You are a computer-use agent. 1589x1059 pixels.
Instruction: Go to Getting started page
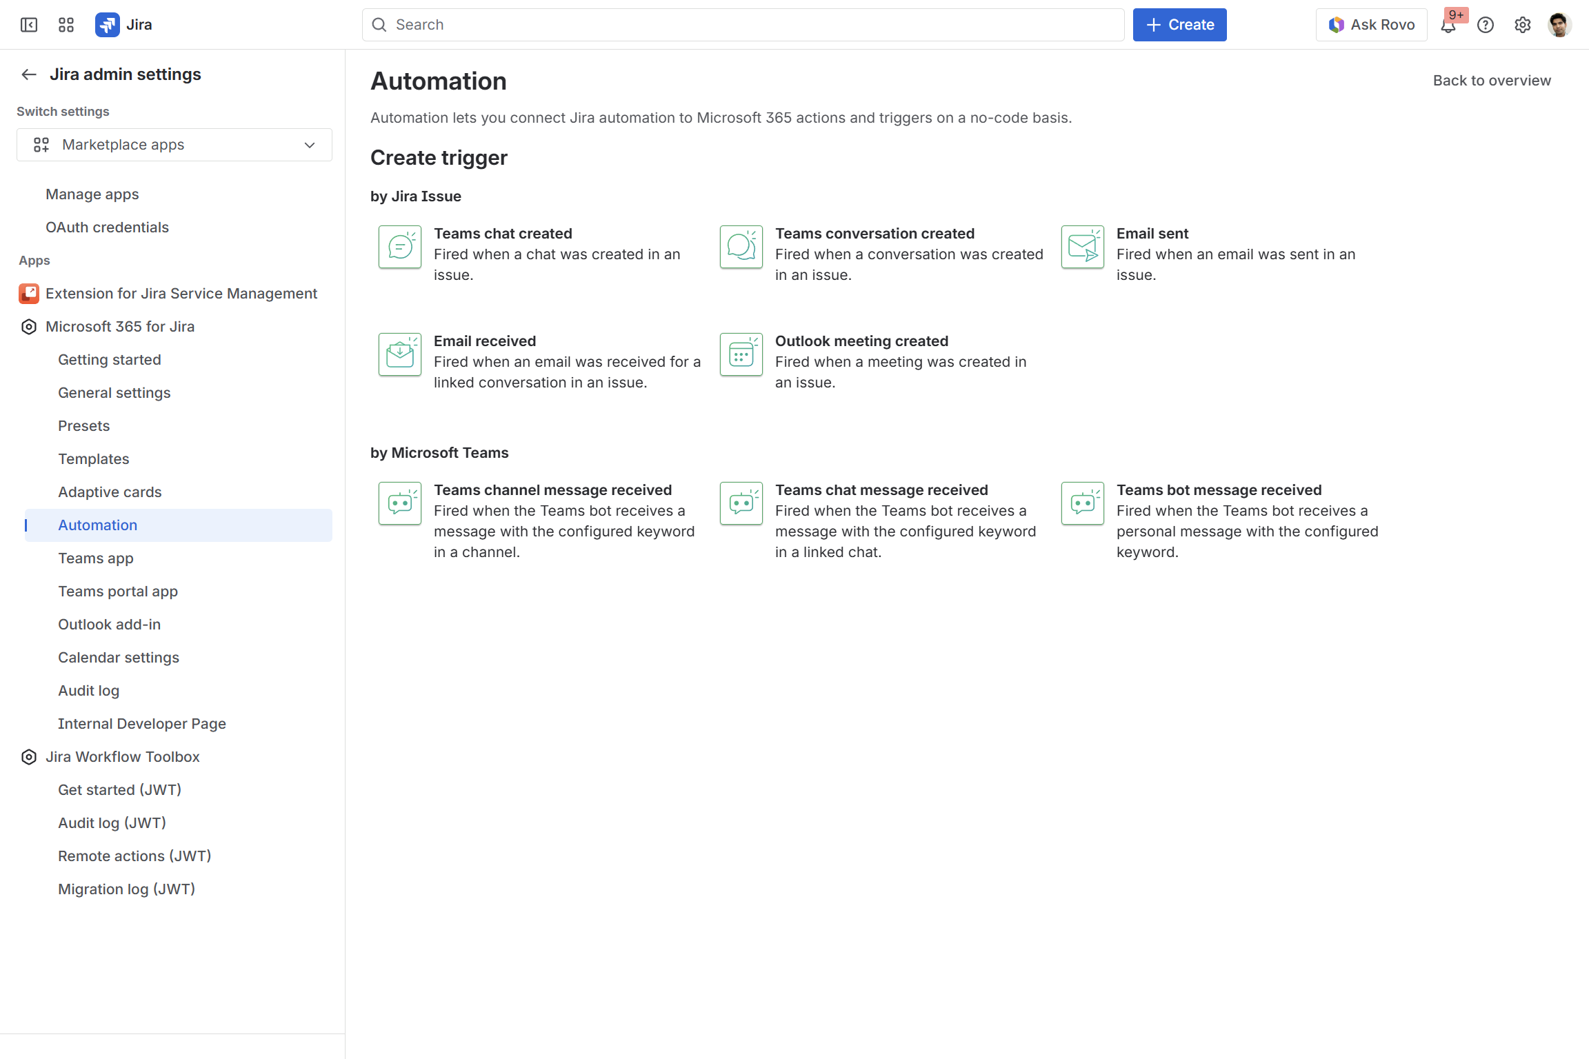click(x=110, y=360)
